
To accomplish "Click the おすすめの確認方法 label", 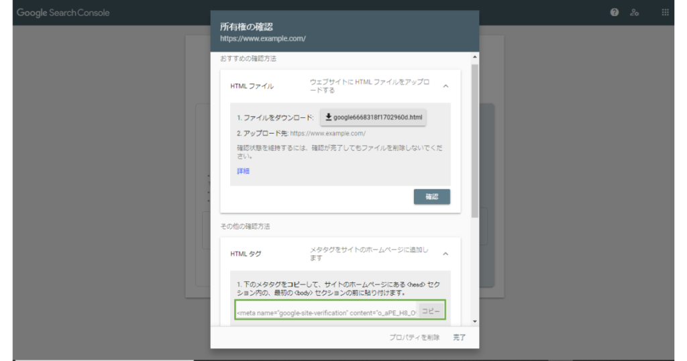I will click(248, 58).
